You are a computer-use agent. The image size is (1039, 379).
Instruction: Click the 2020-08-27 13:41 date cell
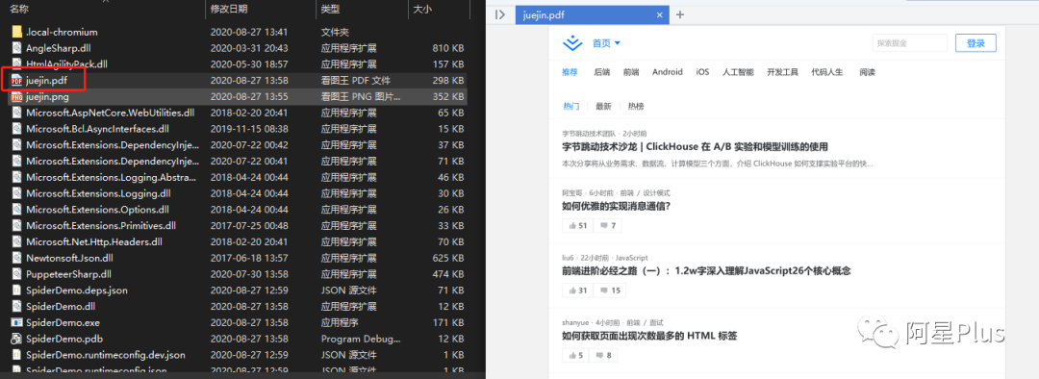coord(249,32)
